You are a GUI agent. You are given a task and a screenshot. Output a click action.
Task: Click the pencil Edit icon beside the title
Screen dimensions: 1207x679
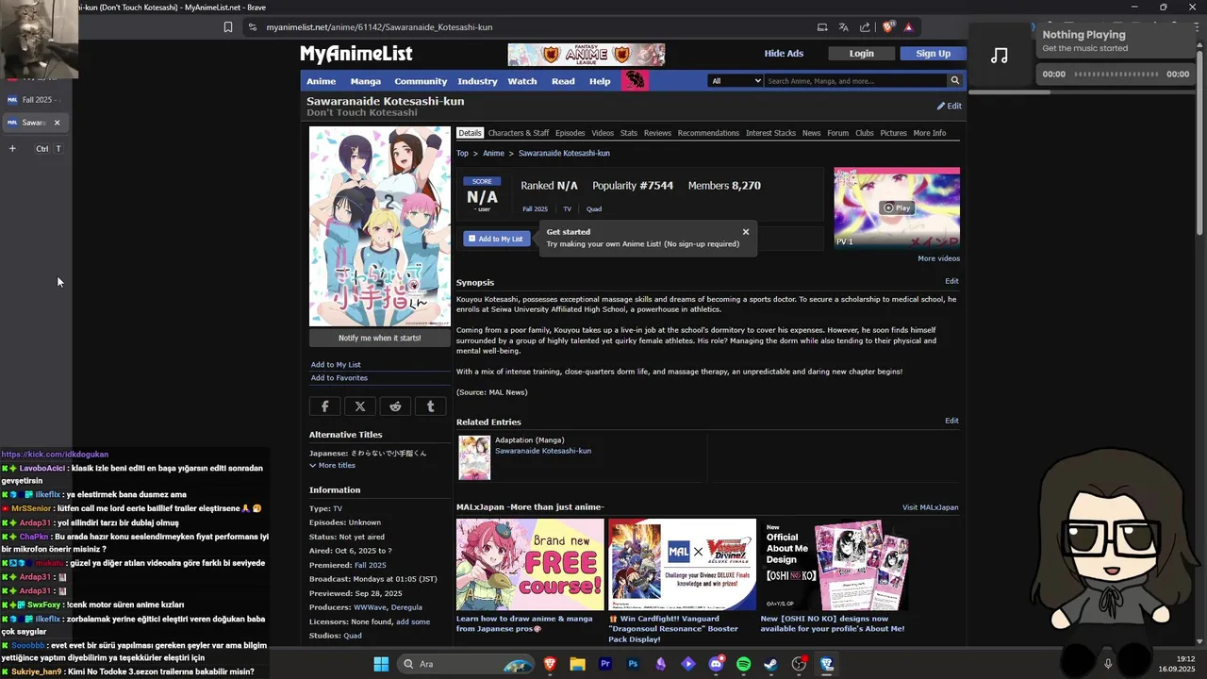[x=949, y=106]
